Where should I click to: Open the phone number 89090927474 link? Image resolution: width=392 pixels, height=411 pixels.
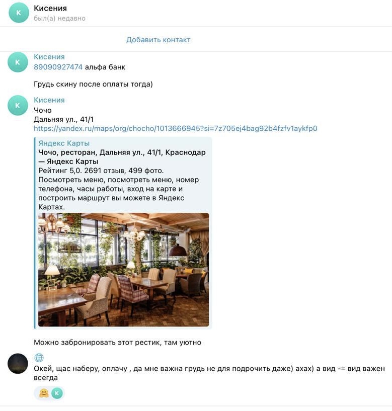pyautogui.click(x=58, y=67)
